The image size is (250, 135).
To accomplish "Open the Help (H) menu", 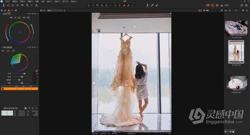I will 74,1.
